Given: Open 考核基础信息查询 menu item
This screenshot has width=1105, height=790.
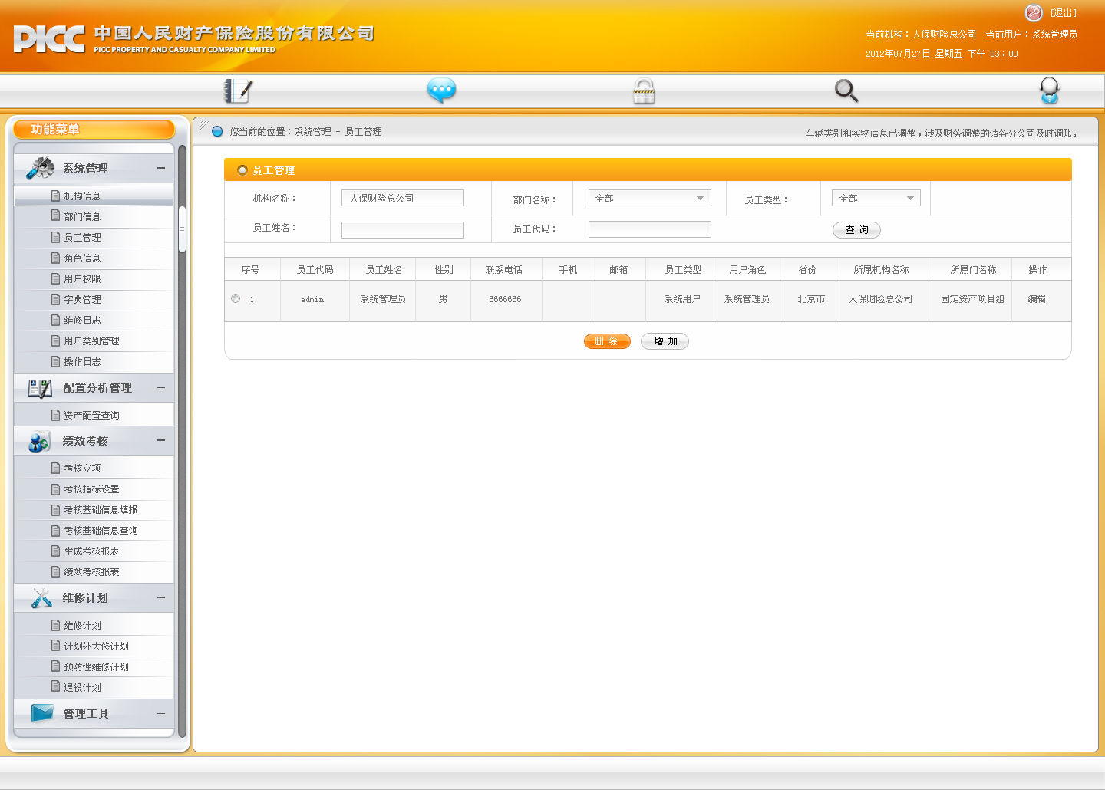Looking at the screenshot, I should click(101, 531).
